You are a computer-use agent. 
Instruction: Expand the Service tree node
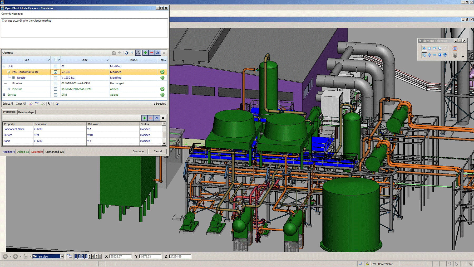4,95
